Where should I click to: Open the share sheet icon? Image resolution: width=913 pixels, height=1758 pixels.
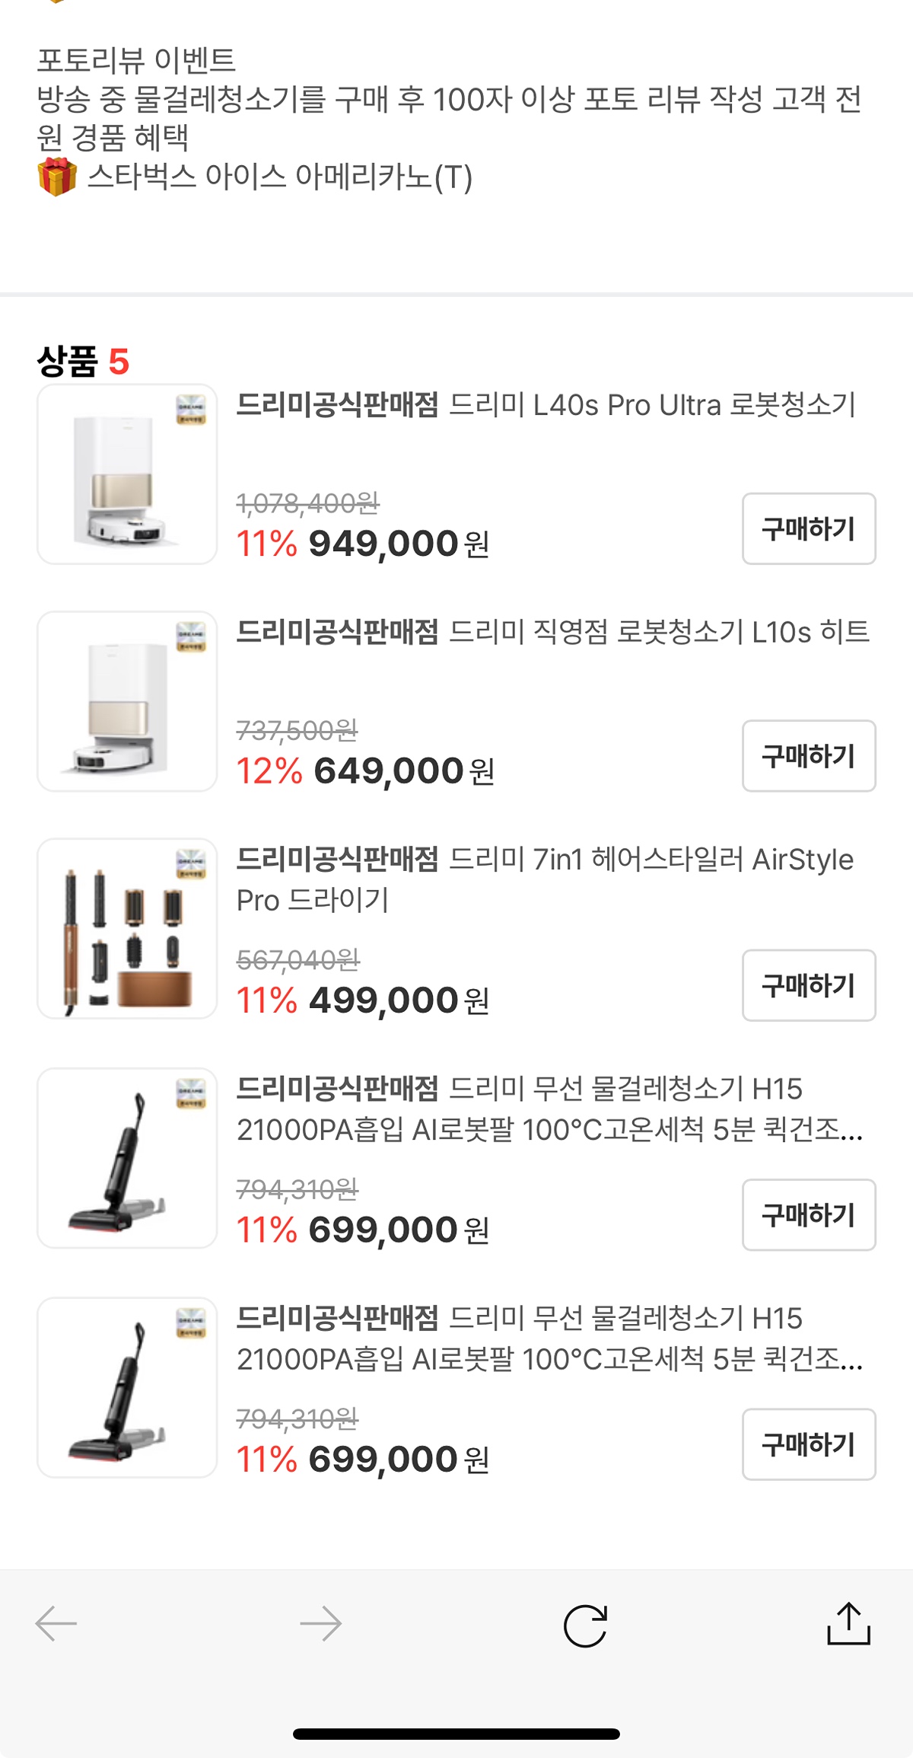click(848, 1624)
